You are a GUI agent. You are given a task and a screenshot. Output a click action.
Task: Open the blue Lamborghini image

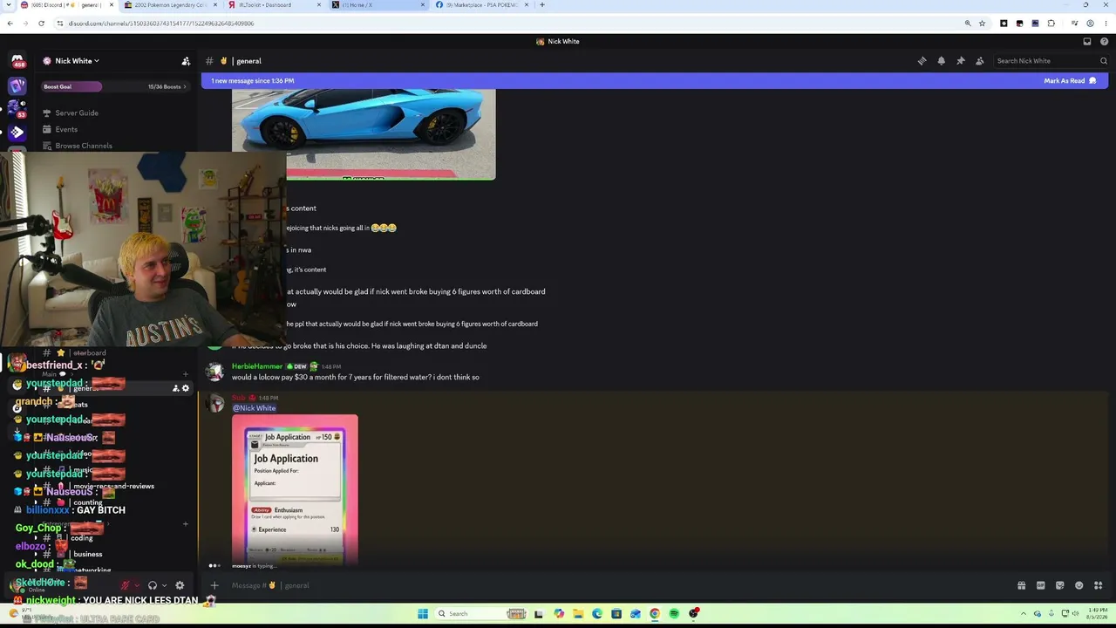point(364,134)
